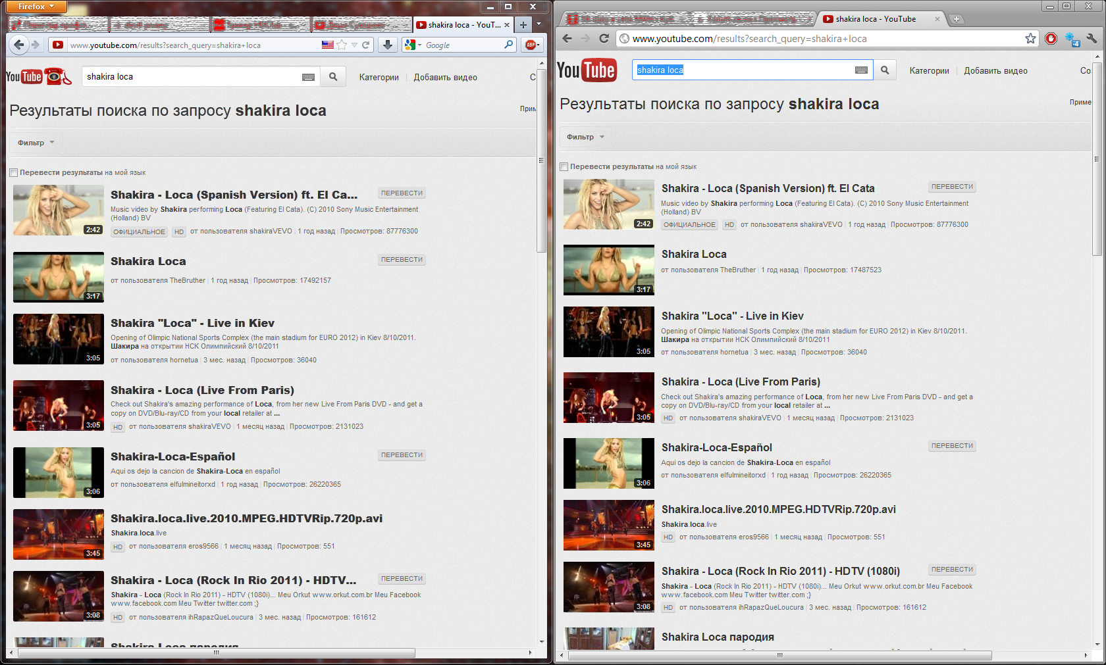
Task: Click the blue extension icon in Chrome toolbar
Action: 1072,39
